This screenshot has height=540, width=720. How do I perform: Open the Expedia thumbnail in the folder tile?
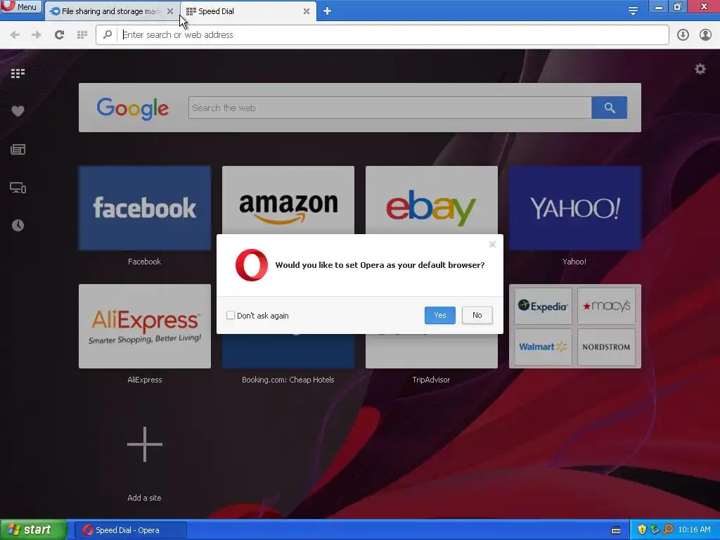coord(543,306)
